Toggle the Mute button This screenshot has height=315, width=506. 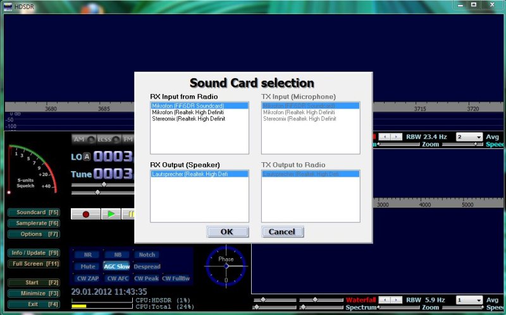(88, 266)
